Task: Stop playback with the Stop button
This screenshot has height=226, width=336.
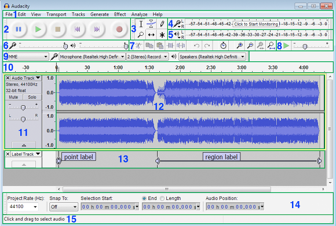Action: [x=58, y=29]
